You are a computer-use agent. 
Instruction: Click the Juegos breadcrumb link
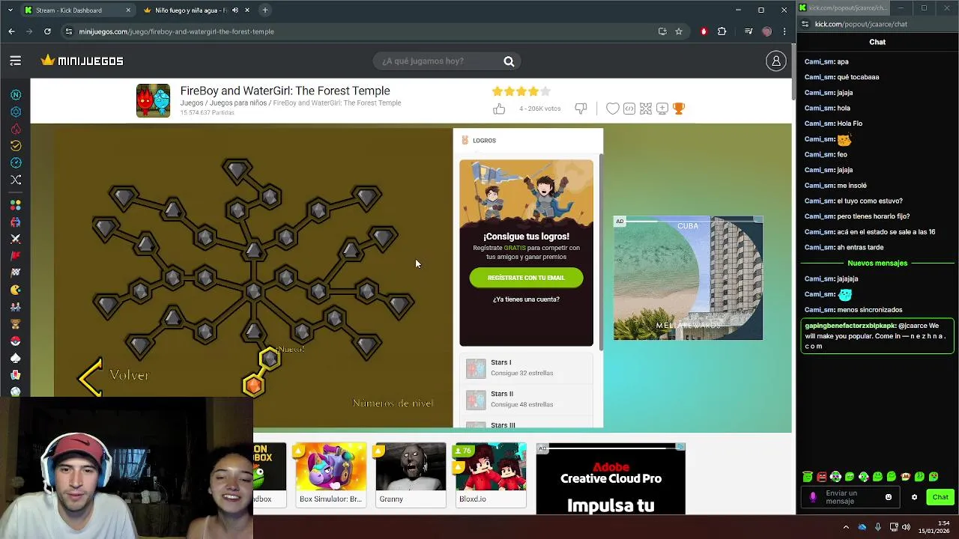point(192,103)
